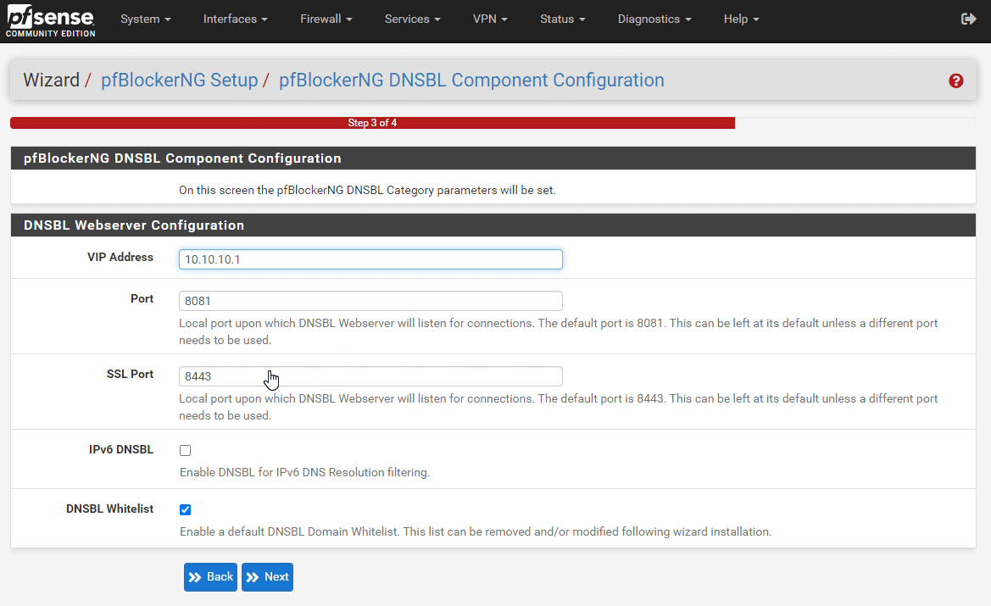The image size is (991, 606).
Task: Click into the Port 8081 field
Action: (x=370, y=301)
